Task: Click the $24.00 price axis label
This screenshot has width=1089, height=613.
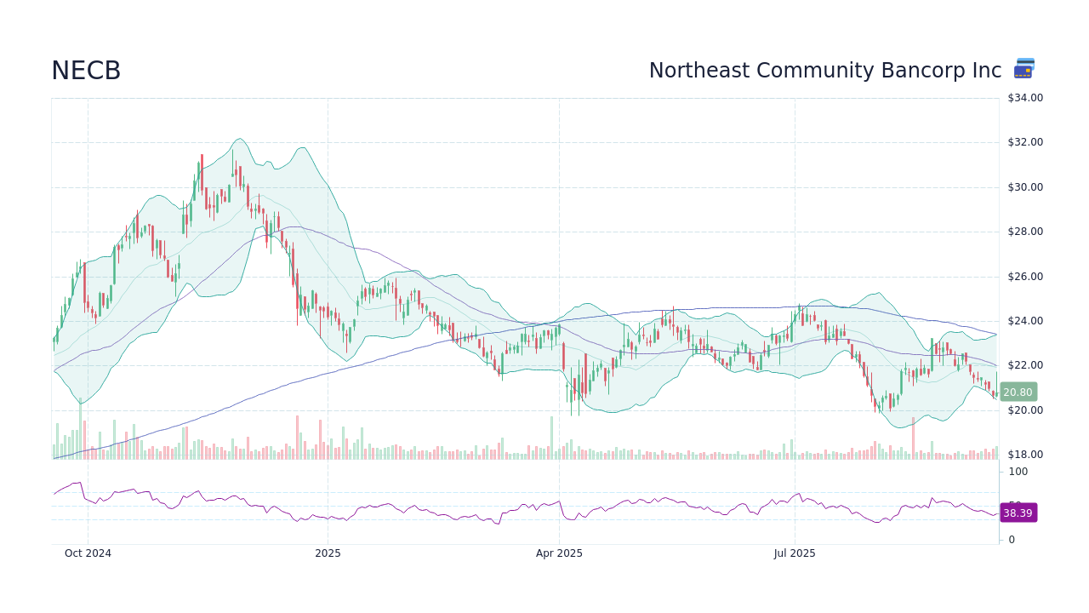Action: tap(1025, 321)
